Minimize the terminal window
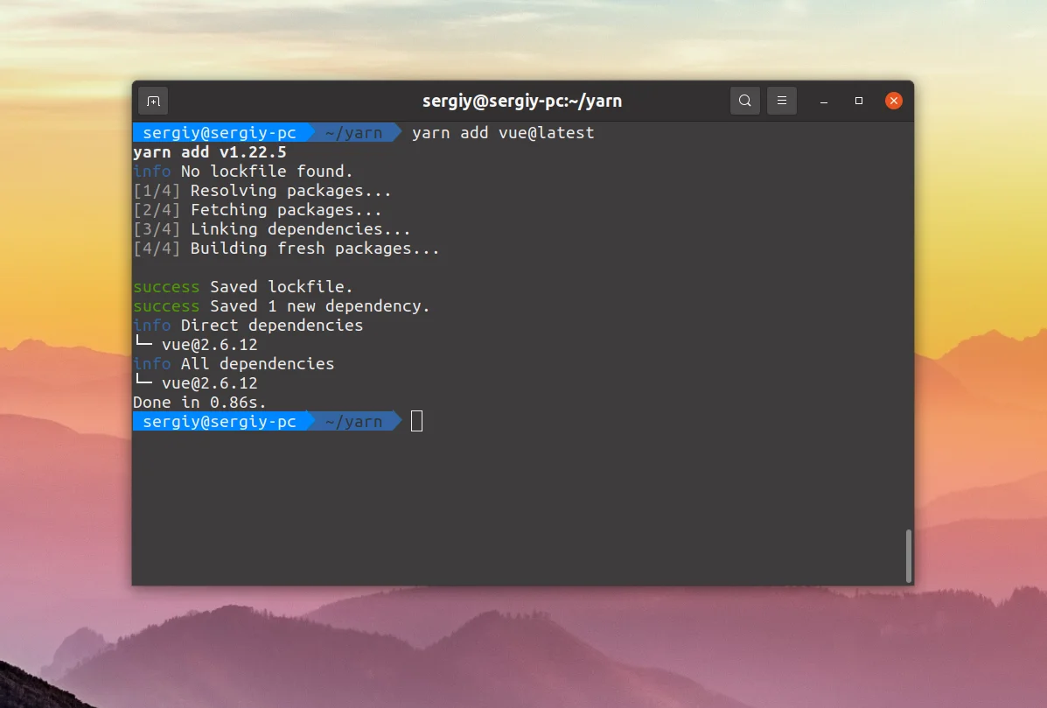 (x=824, y=101)
